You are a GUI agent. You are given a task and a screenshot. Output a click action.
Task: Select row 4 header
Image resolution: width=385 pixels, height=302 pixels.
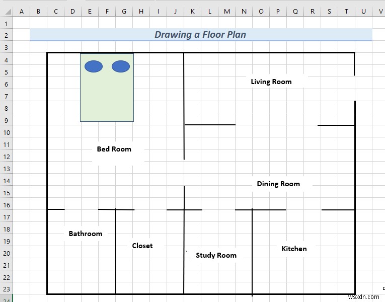[x=7, y=60]
